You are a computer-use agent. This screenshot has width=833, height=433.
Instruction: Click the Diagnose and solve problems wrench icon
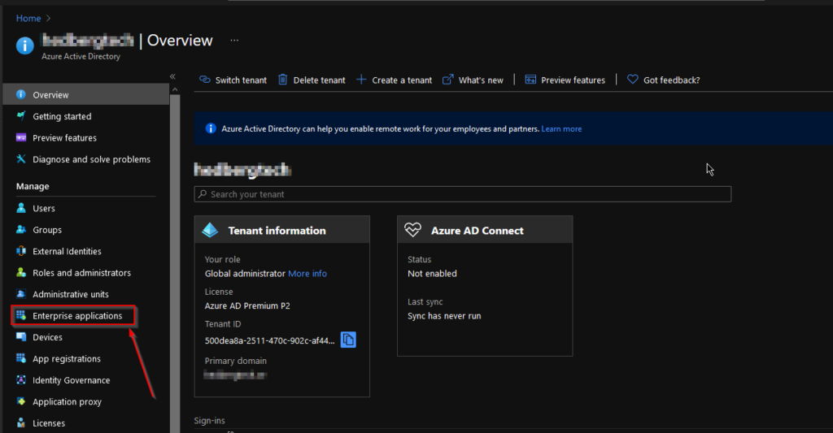click(x=20, y=158)
